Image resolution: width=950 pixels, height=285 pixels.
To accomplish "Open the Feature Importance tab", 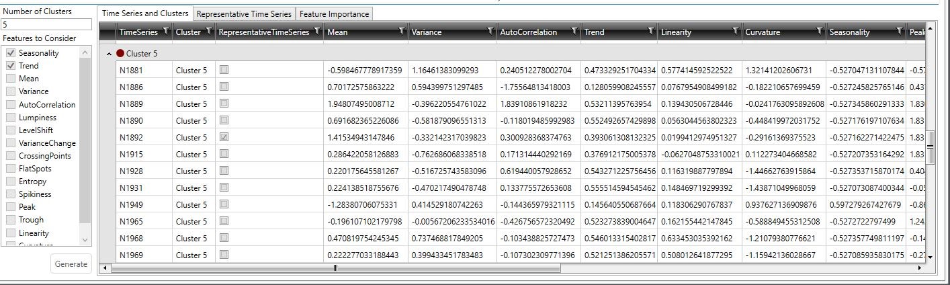I will click(x=333, y=13).
